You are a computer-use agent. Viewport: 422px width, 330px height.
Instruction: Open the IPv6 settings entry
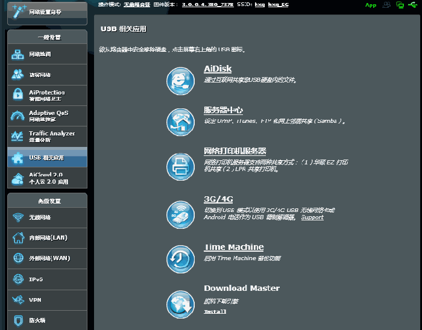pyautogui.click(x=48, y=279)
